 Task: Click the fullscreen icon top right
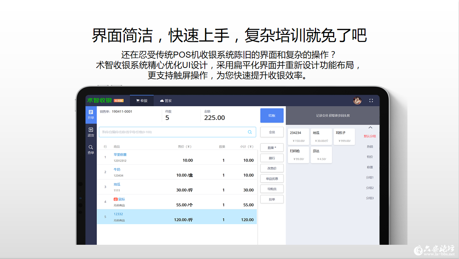pyautogui.click(x=371, y=100)
